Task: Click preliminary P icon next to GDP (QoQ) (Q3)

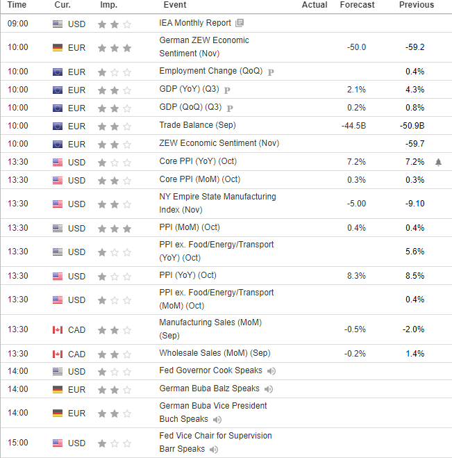Action: [230, 108]
